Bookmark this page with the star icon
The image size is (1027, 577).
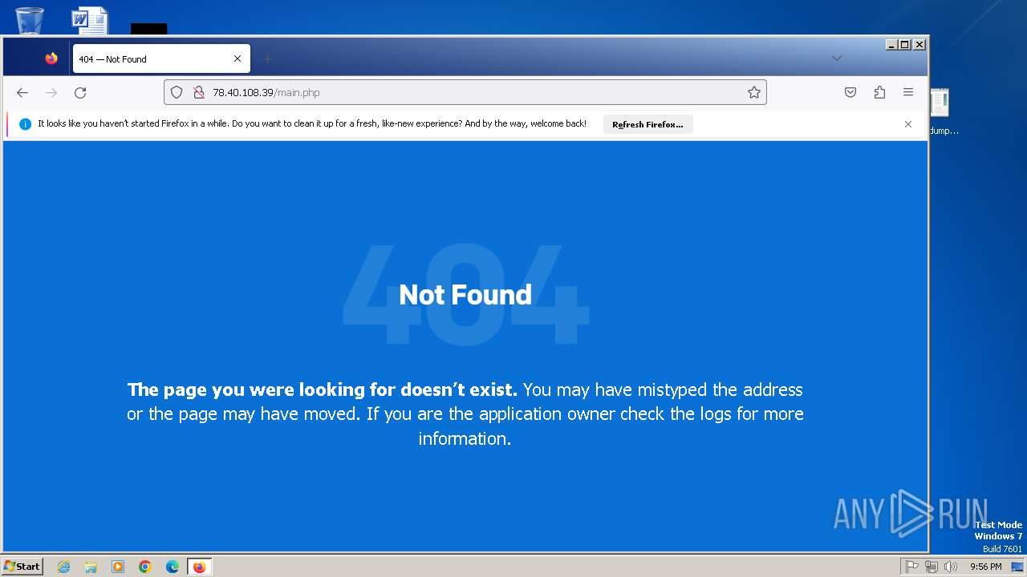[x=754, y=93]
